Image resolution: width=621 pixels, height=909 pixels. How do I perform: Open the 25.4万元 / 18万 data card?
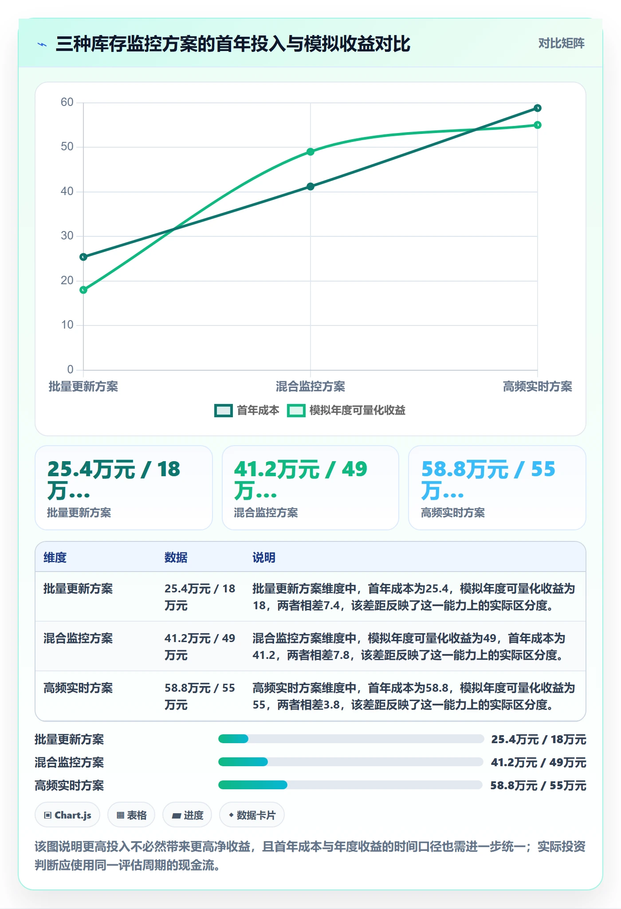[x=124, y=488]
